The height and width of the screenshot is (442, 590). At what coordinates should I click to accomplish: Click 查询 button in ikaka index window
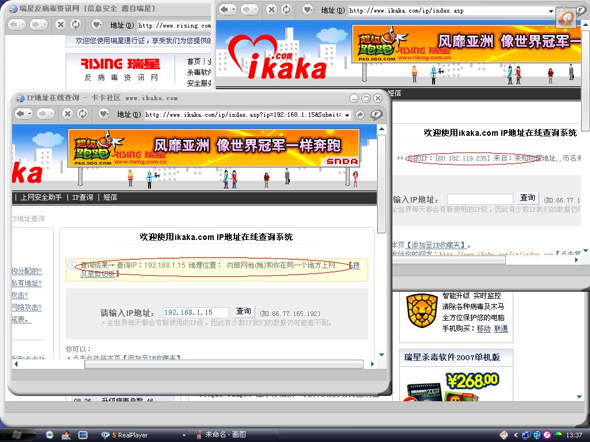[528, 198]
